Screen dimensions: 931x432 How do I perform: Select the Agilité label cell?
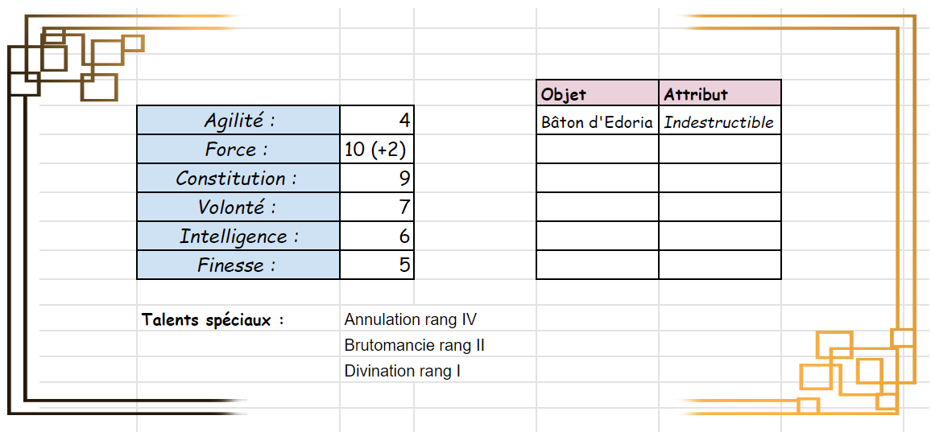[x=238, y=121]
